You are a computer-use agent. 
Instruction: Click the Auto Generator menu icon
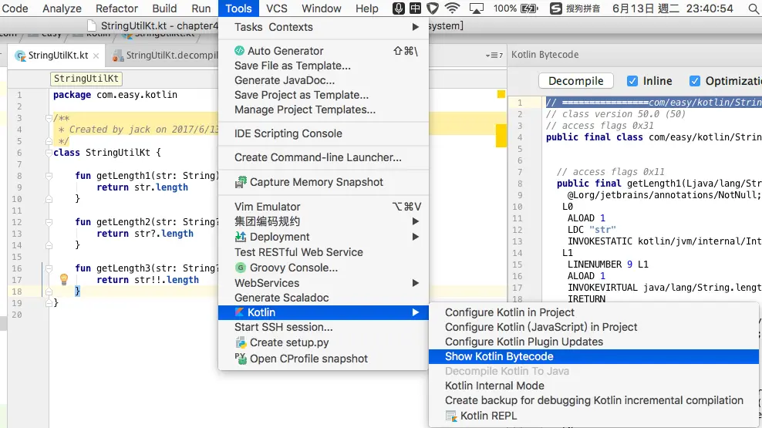239,51
